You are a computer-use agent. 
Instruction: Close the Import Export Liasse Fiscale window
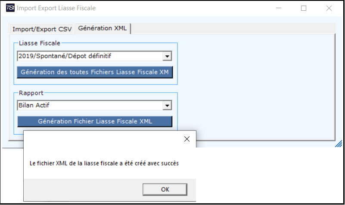[329, 8]
